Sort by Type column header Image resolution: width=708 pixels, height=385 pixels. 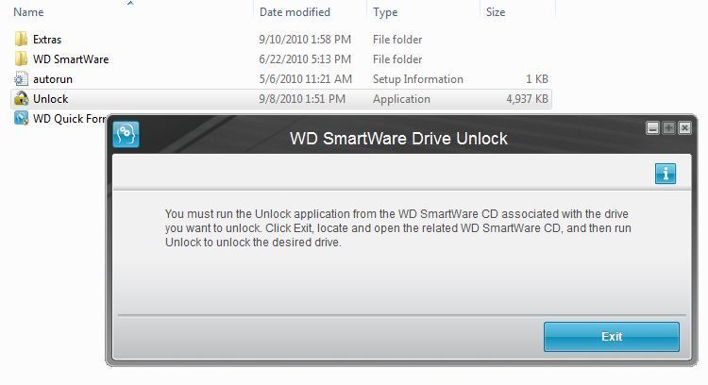pos(385,12)
